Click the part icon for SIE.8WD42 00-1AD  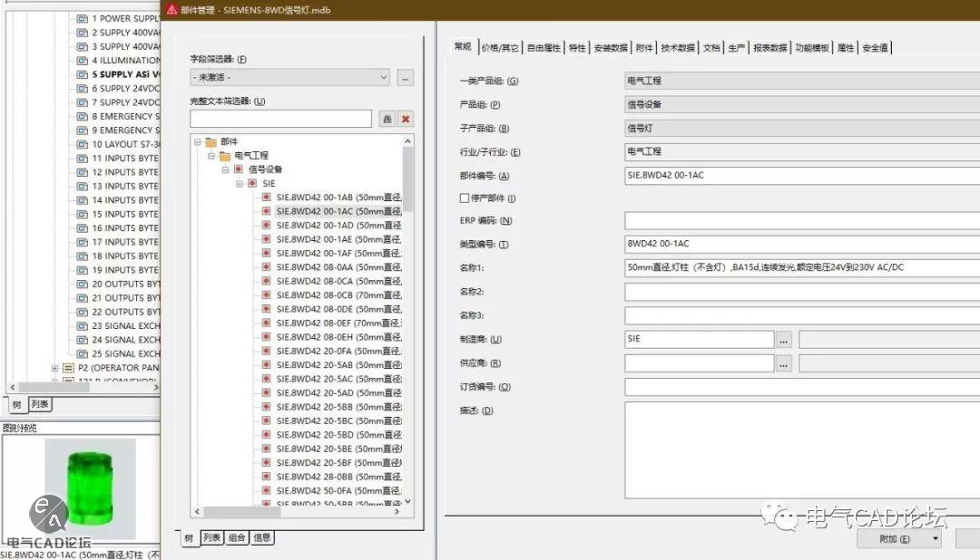pyautogui.click(x=266, y=225)
